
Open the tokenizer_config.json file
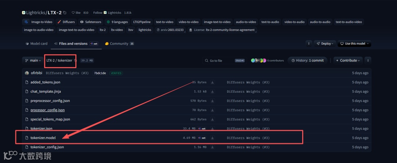coord(47,147)
